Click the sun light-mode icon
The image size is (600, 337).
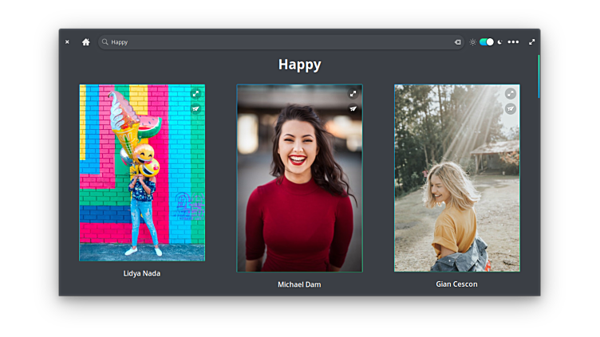tap(472, 42)
